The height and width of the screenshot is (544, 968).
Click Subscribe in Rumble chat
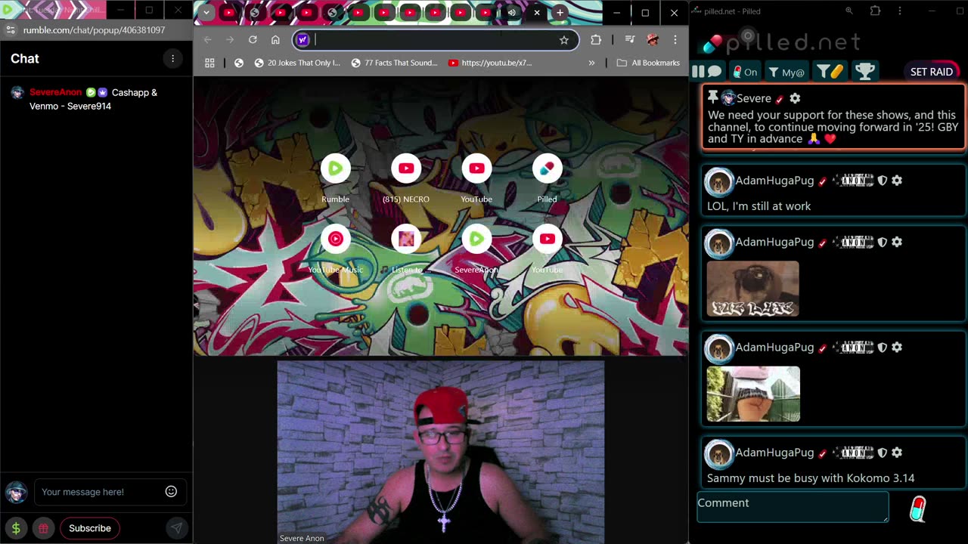(90, 528)
